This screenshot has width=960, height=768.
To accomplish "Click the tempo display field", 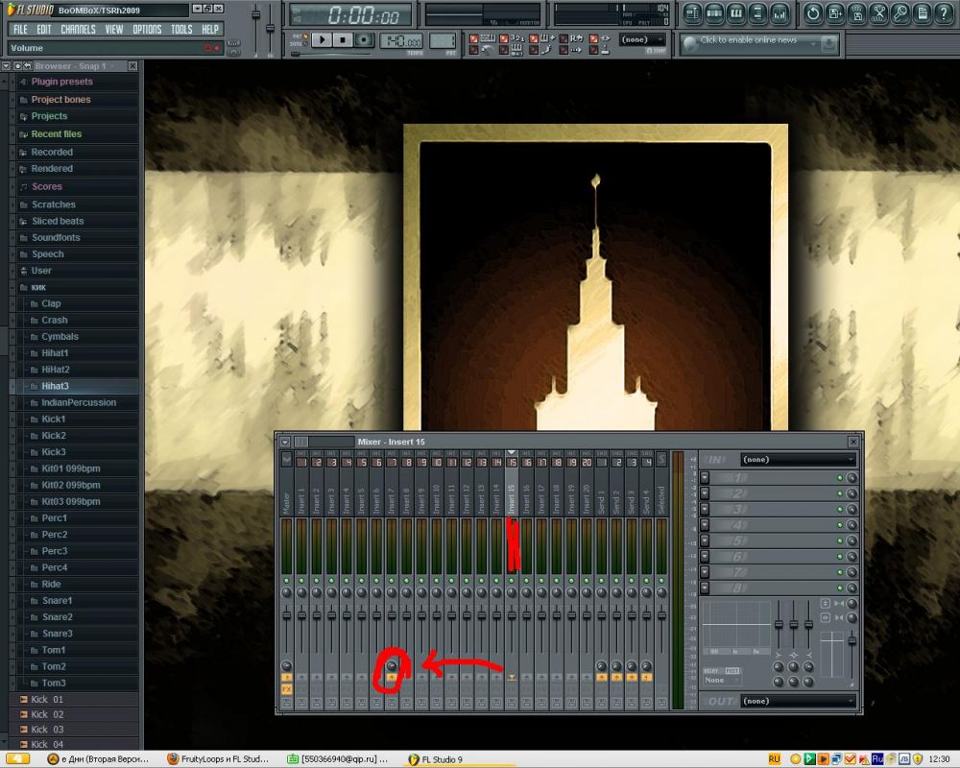I will tap(401, 41).
